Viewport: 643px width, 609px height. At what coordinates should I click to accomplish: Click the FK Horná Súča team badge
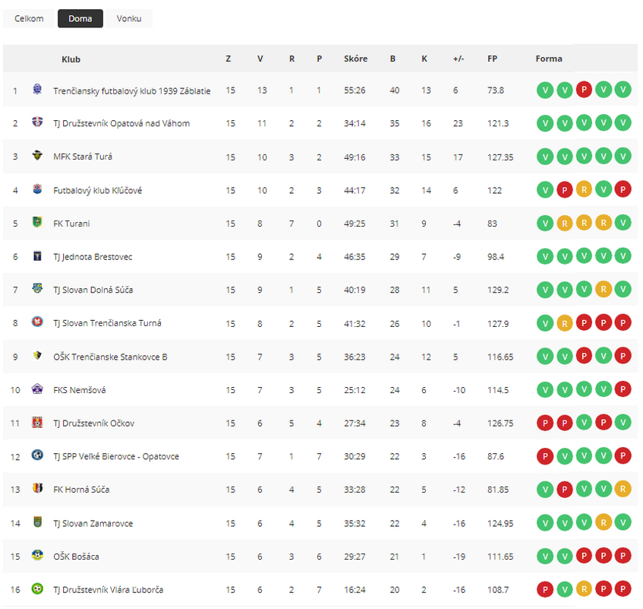(x=37, y=490)
